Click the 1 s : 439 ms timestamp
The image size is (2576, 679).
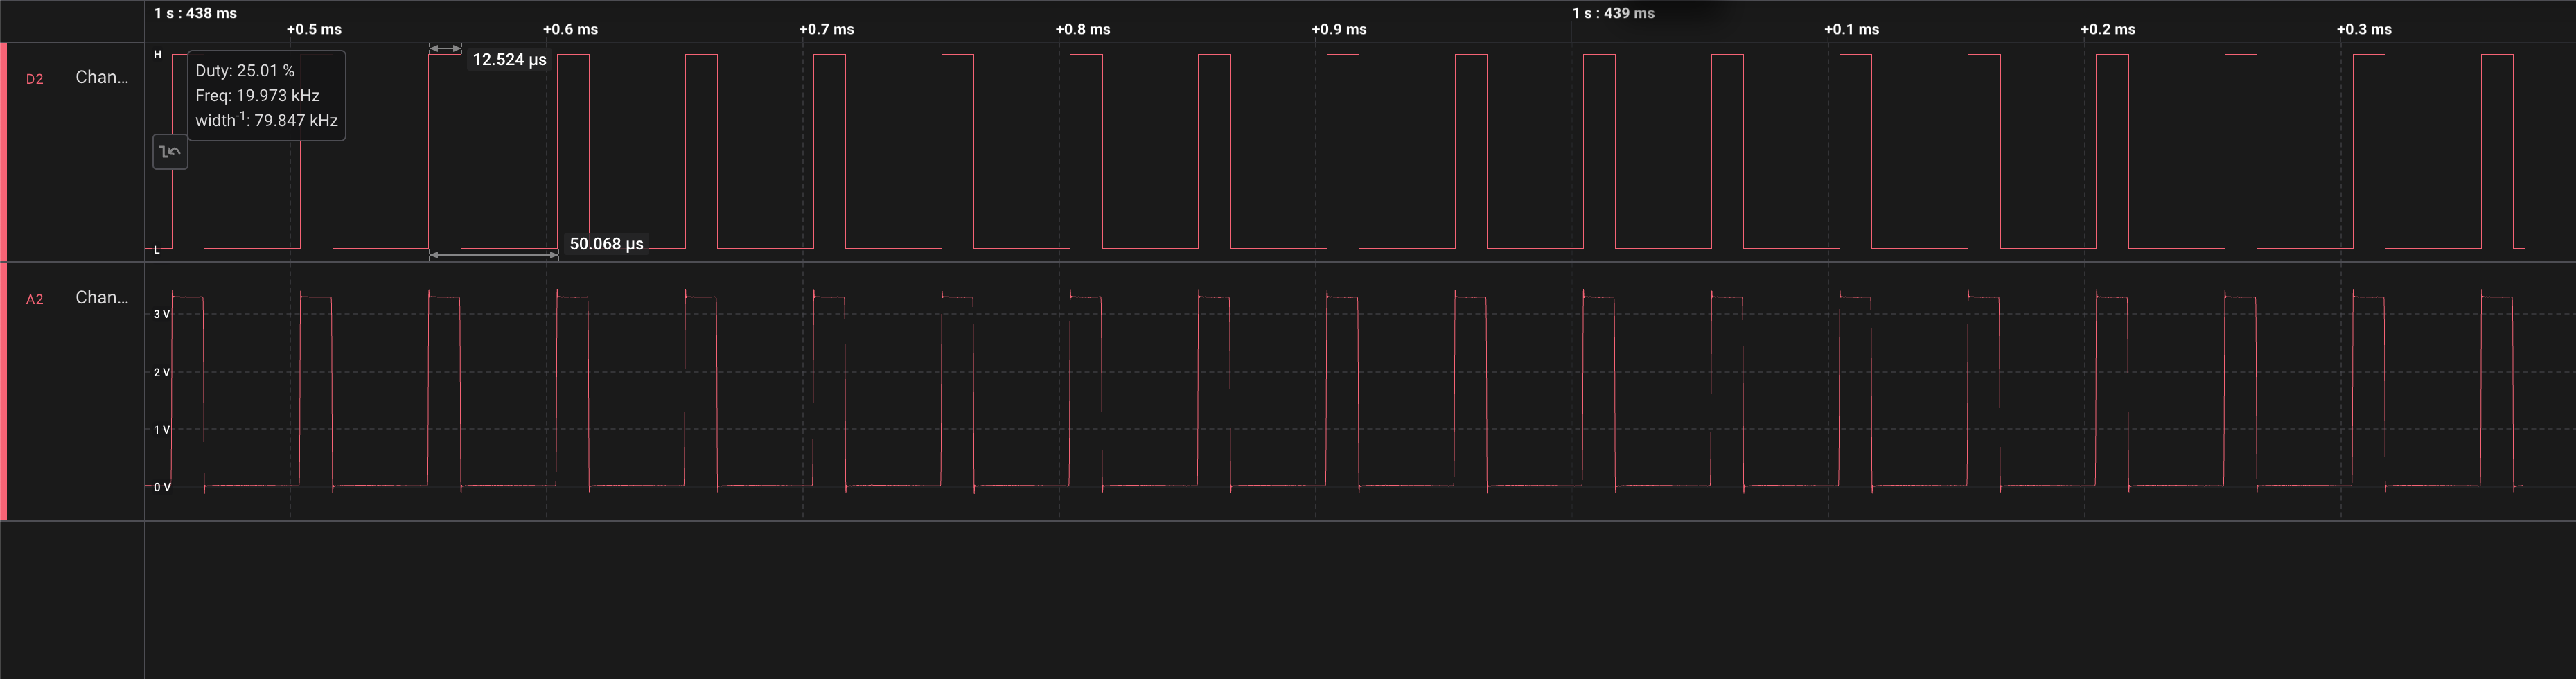coord(1612,13)
